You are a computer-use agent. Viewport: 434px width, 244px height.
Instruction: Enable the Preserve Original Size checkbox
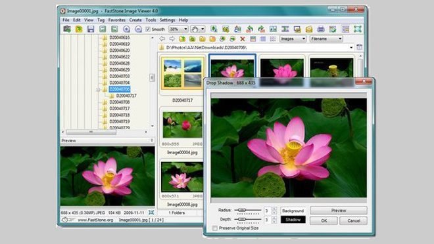click(x=215, y=228)
